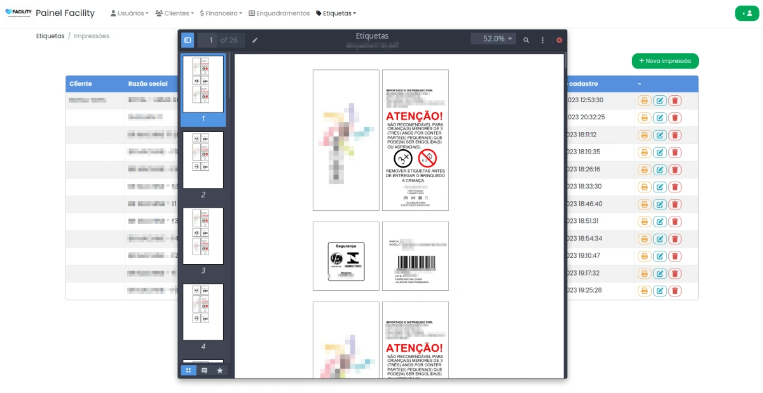This screenshot has width=763, height=393.
Task: Open the Usuários dropdown menu
Action: (129, 13)
